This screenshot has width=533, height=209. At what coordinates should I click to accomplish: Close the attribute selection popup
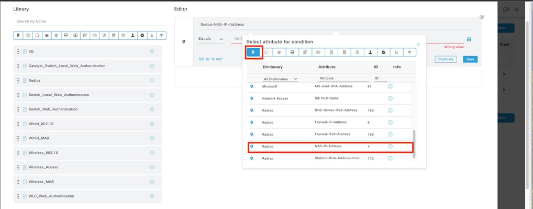pos(418,44)
